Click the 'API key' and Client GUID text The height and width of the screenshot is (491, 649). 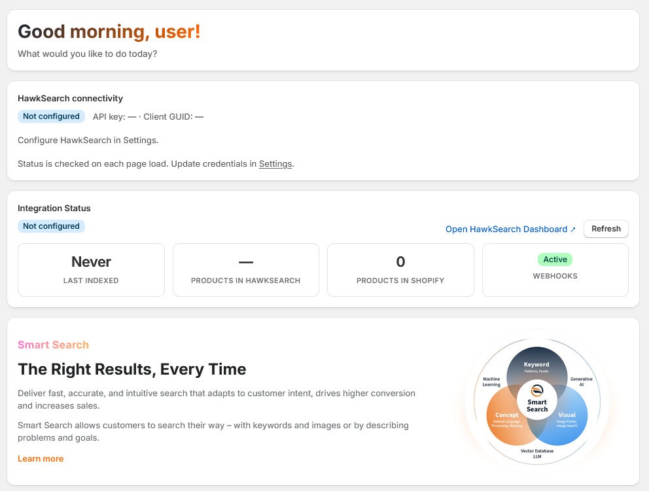point(148,116)
